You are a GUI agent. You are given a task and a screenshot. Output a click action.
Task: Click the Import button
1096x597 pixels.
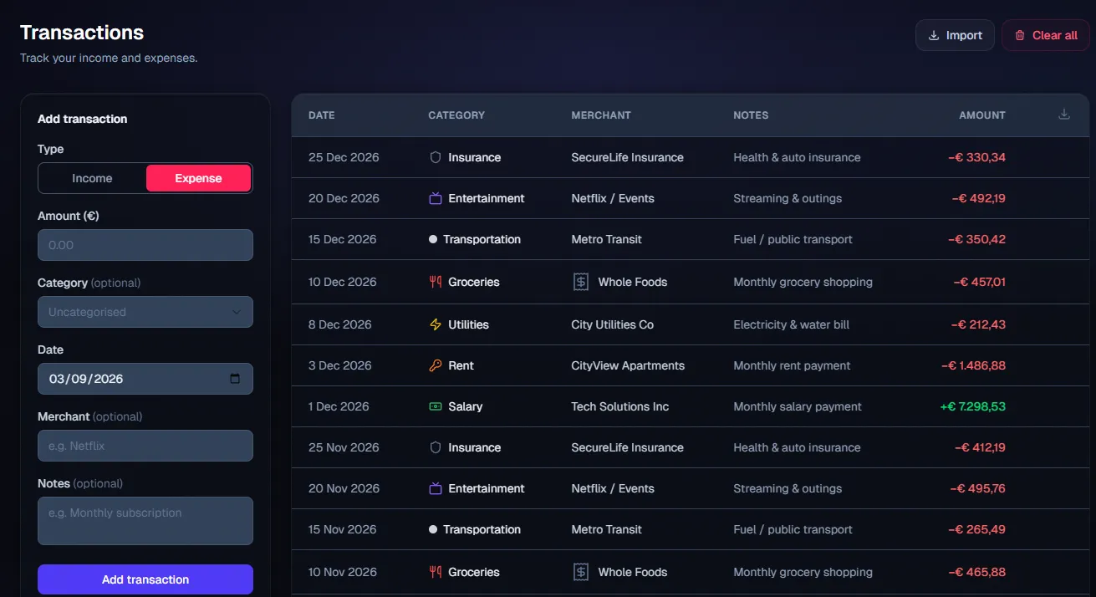click(955, 35)
